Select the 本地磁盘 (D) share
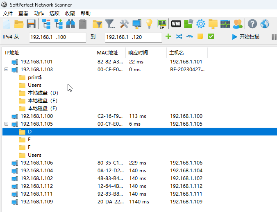 pos(43,93)
